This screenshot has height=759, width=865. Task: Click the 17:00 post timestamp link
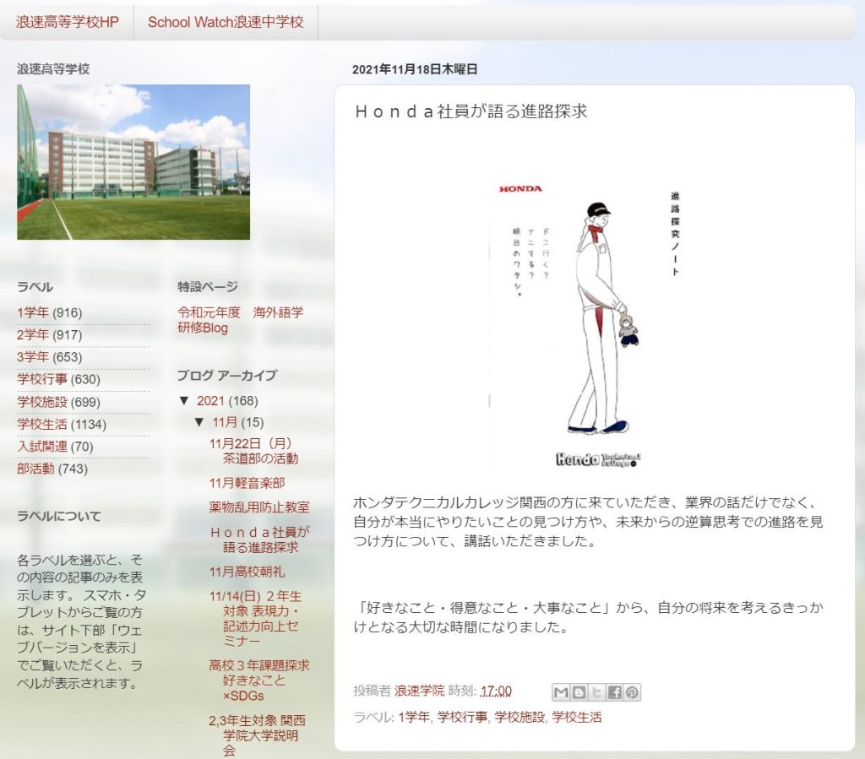(496, 691)
